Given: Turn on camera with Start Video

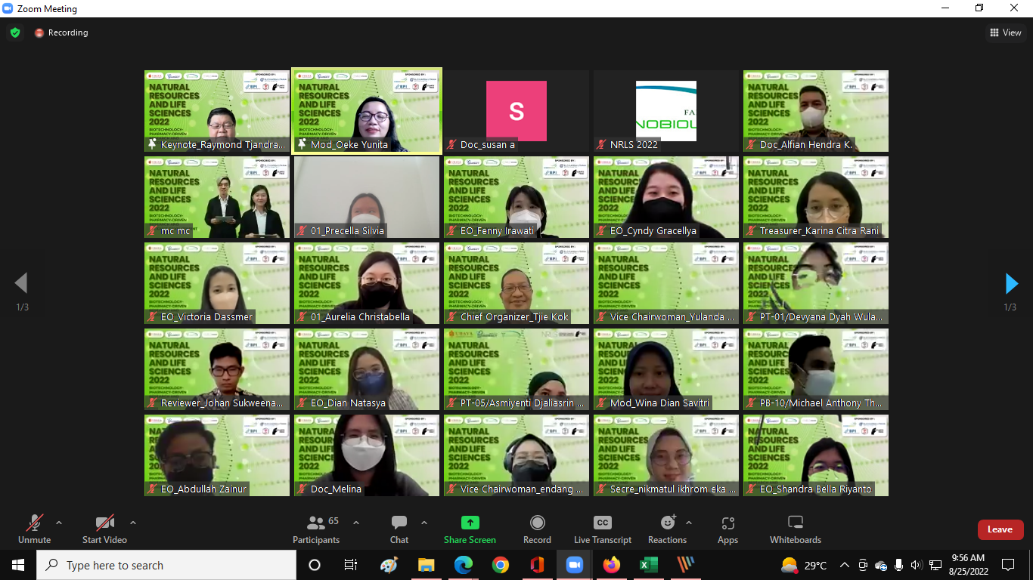Looking at the screenshot, I should tap(104, 529).
